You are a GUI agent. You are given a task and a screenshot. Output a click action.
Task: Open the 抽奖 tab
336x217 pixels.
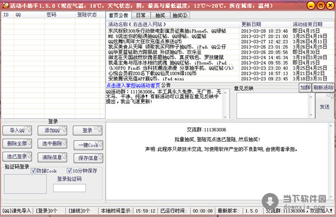pyautogui.click(x=160, y=16)
